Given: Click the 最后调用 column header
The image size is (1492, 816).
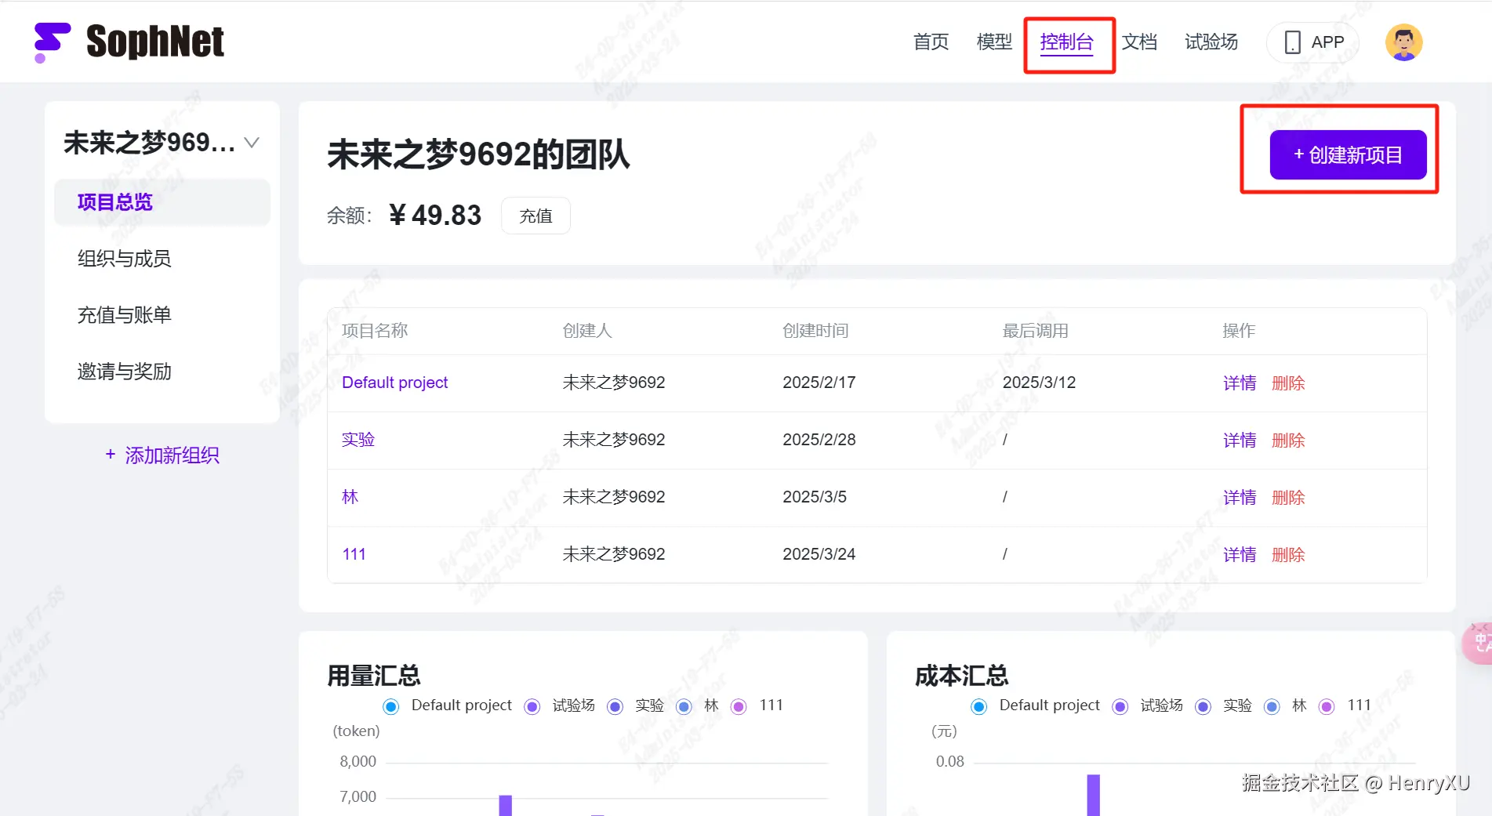Looking at the screenshot, I should pyautogui.click(x=1036, y=331).
